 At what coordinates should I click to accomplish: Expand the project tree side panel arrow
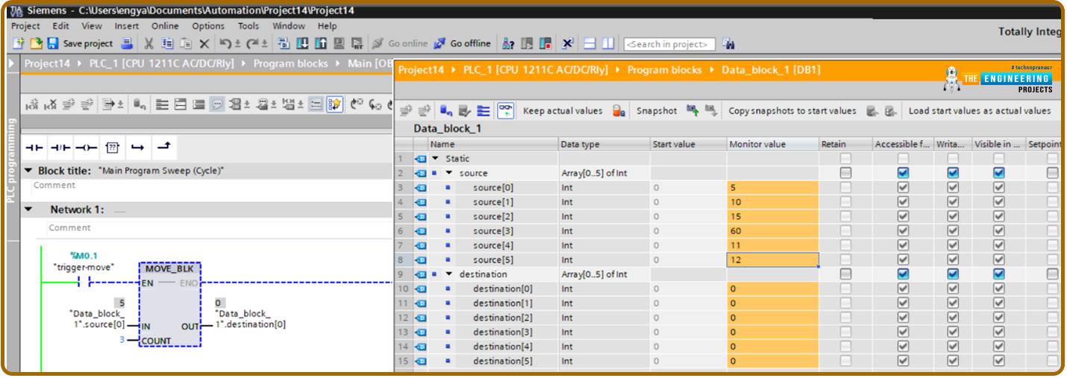[x=10, y=64]
